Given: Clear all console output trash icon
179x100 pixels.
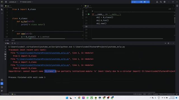Looking at the screenshot, I should (5, 59).
